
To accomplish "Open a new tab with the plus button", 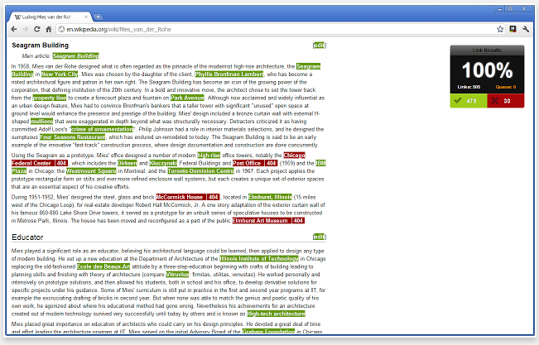I will coord(98,17).
